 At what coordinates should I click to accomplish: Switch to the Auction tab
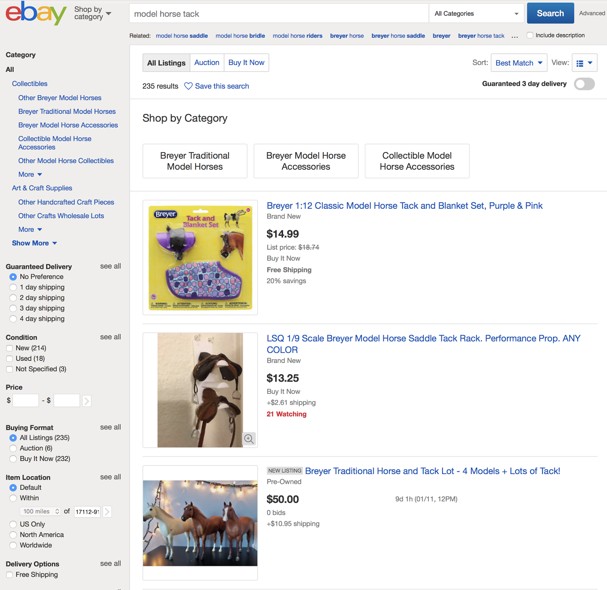(207, 63)
